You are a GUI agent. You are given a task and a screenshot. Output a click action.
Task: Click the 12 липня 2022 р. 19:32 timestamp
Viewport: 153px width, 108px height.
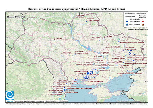[16, 17]
